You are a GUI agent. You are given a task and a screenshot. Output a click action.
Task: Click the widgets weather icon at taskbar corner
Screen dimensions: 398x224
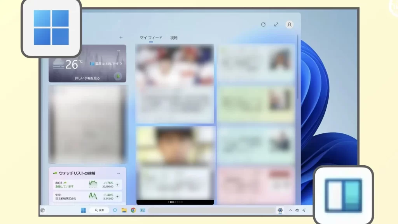tap(43, 210)
